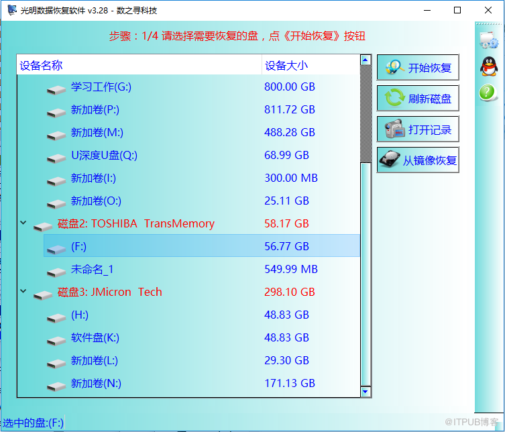Minimize the 光明数据恢复软件 window
Image resolution: width=505 pixels, height=432 pixels.
(427, 10)
